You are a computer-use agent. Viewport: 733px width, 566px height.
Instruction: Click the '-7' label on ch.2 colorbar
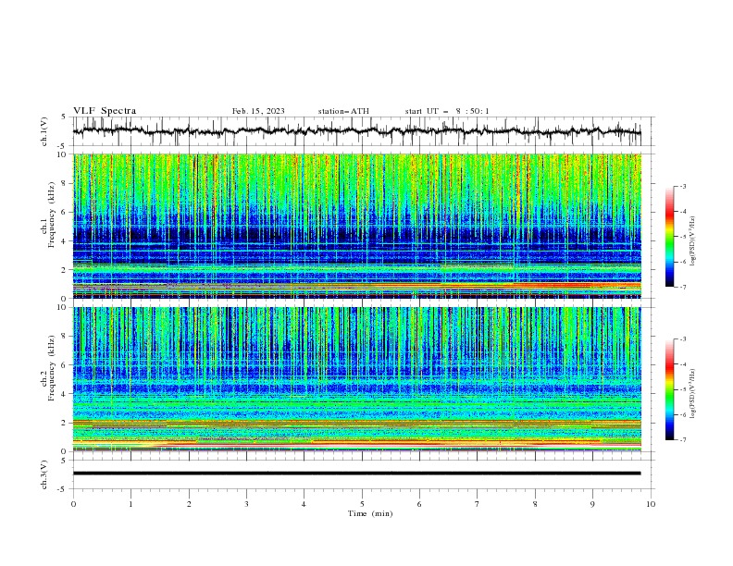[682, 440]
